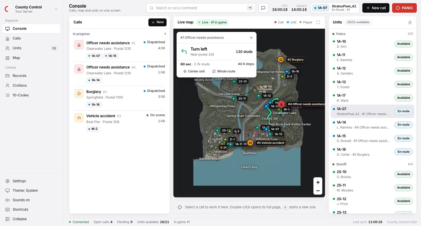Click the Vehicle accident call car icon
This screenshot has height=226, width=421.
tap(79, 118)
